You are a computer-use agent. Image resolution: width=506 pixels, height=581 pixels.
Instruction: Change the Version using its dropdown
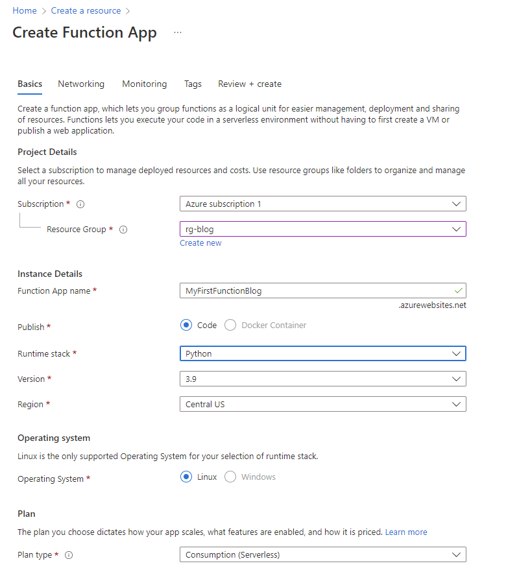[322, 379]
